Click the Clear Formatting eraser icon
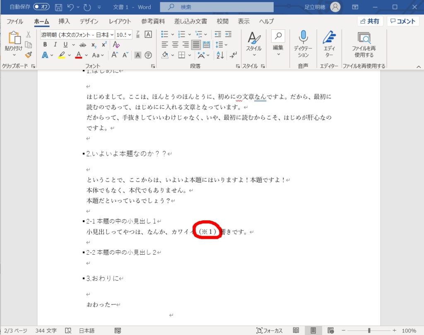 click(116, 45)
